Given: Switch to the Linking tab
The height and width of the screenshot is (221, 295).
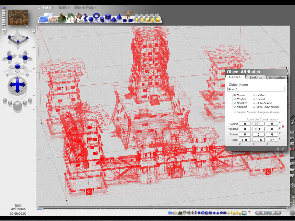Looking at the screenshot, I should 256,77.
